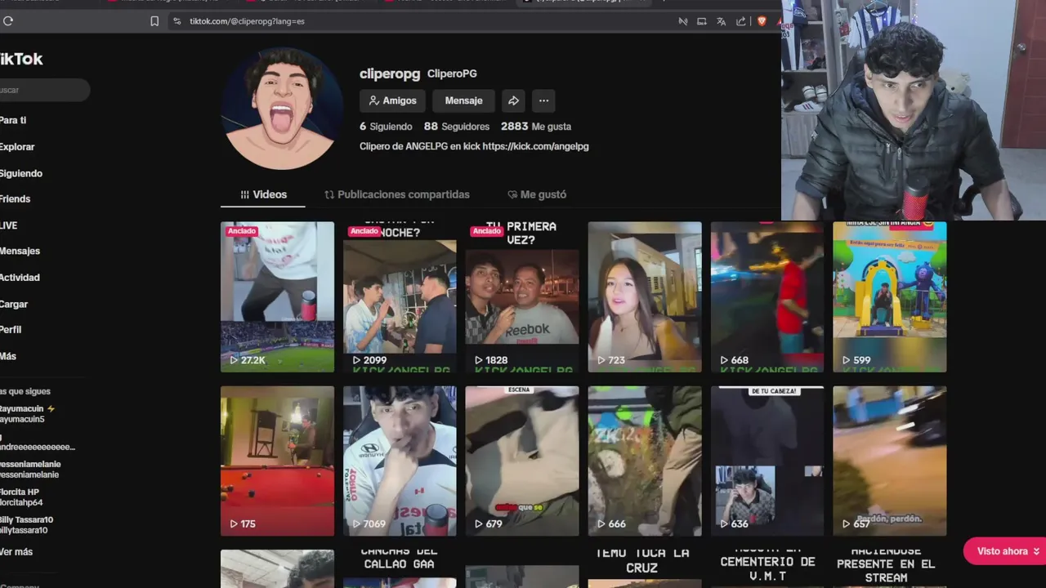This screenshot has height=588, width=1046.
Task: Click the Visto ahora dropdown button
Action: [x=1007, y=551]
